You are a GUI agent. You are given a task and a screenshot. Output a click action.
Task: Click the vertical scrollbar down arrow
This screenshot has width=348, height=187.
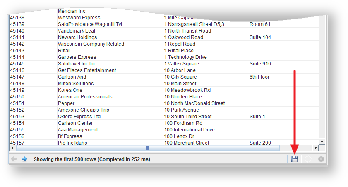pos(322,141)
